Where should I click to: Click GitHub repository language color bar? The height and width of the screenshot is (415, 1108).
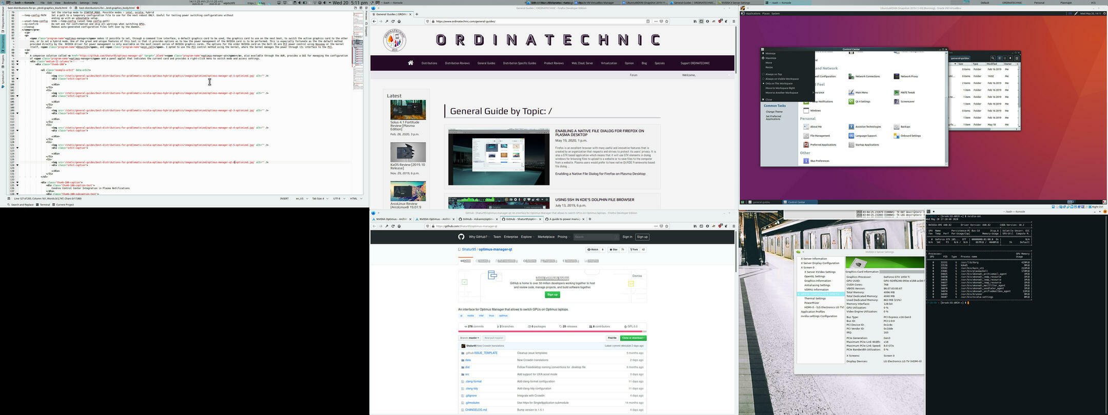coord(552,331)
